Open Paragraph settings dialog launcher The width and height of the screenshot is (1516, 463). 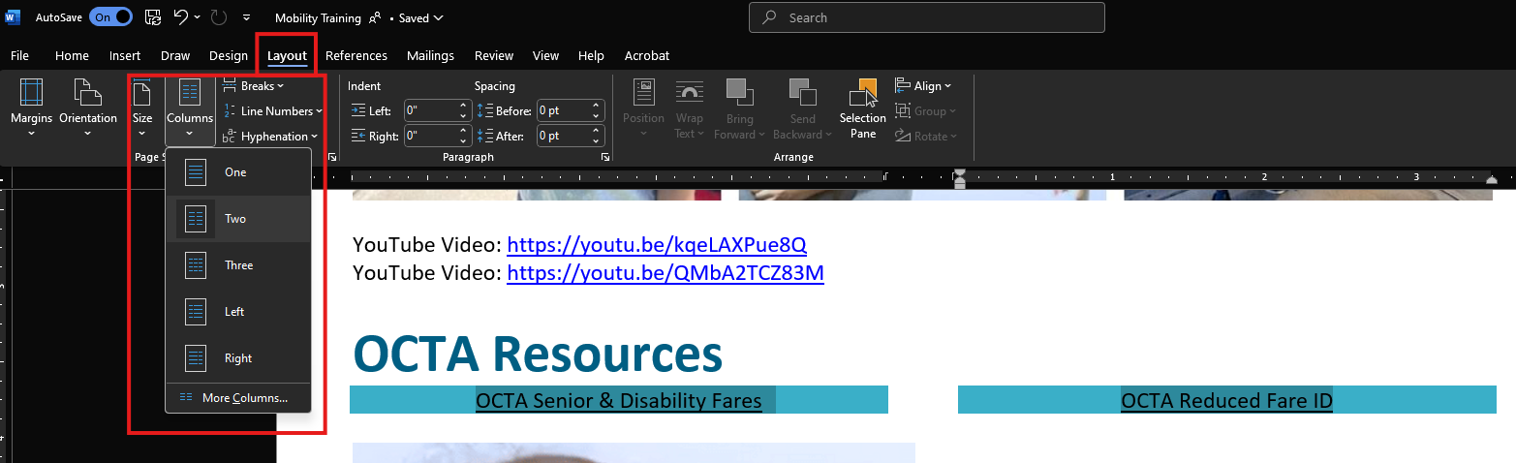point(605,157)
